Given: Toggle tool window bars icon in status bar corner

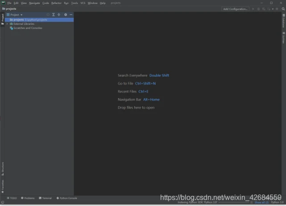Looking at the screenshot, I should click(x=3, y=202).
